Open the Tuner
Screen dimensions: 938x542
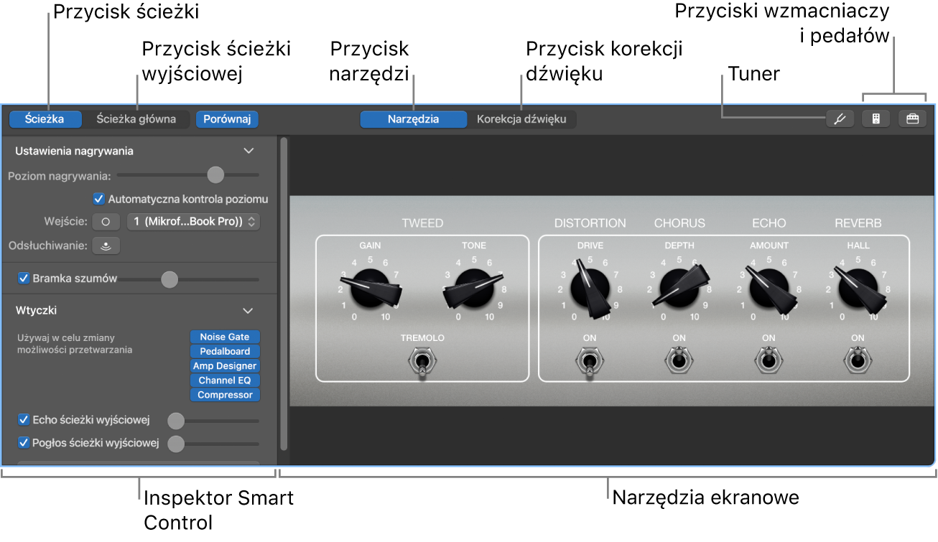pyautogui.click(x=840, y=118)
